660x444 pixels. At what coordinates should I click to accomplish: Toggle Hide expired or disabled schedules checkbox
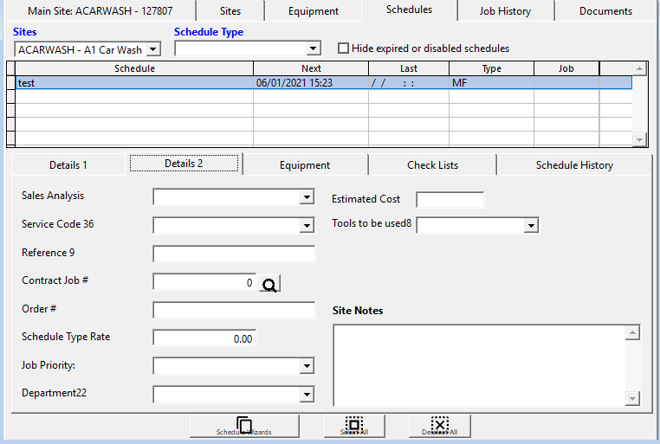[x=344, y=48]
